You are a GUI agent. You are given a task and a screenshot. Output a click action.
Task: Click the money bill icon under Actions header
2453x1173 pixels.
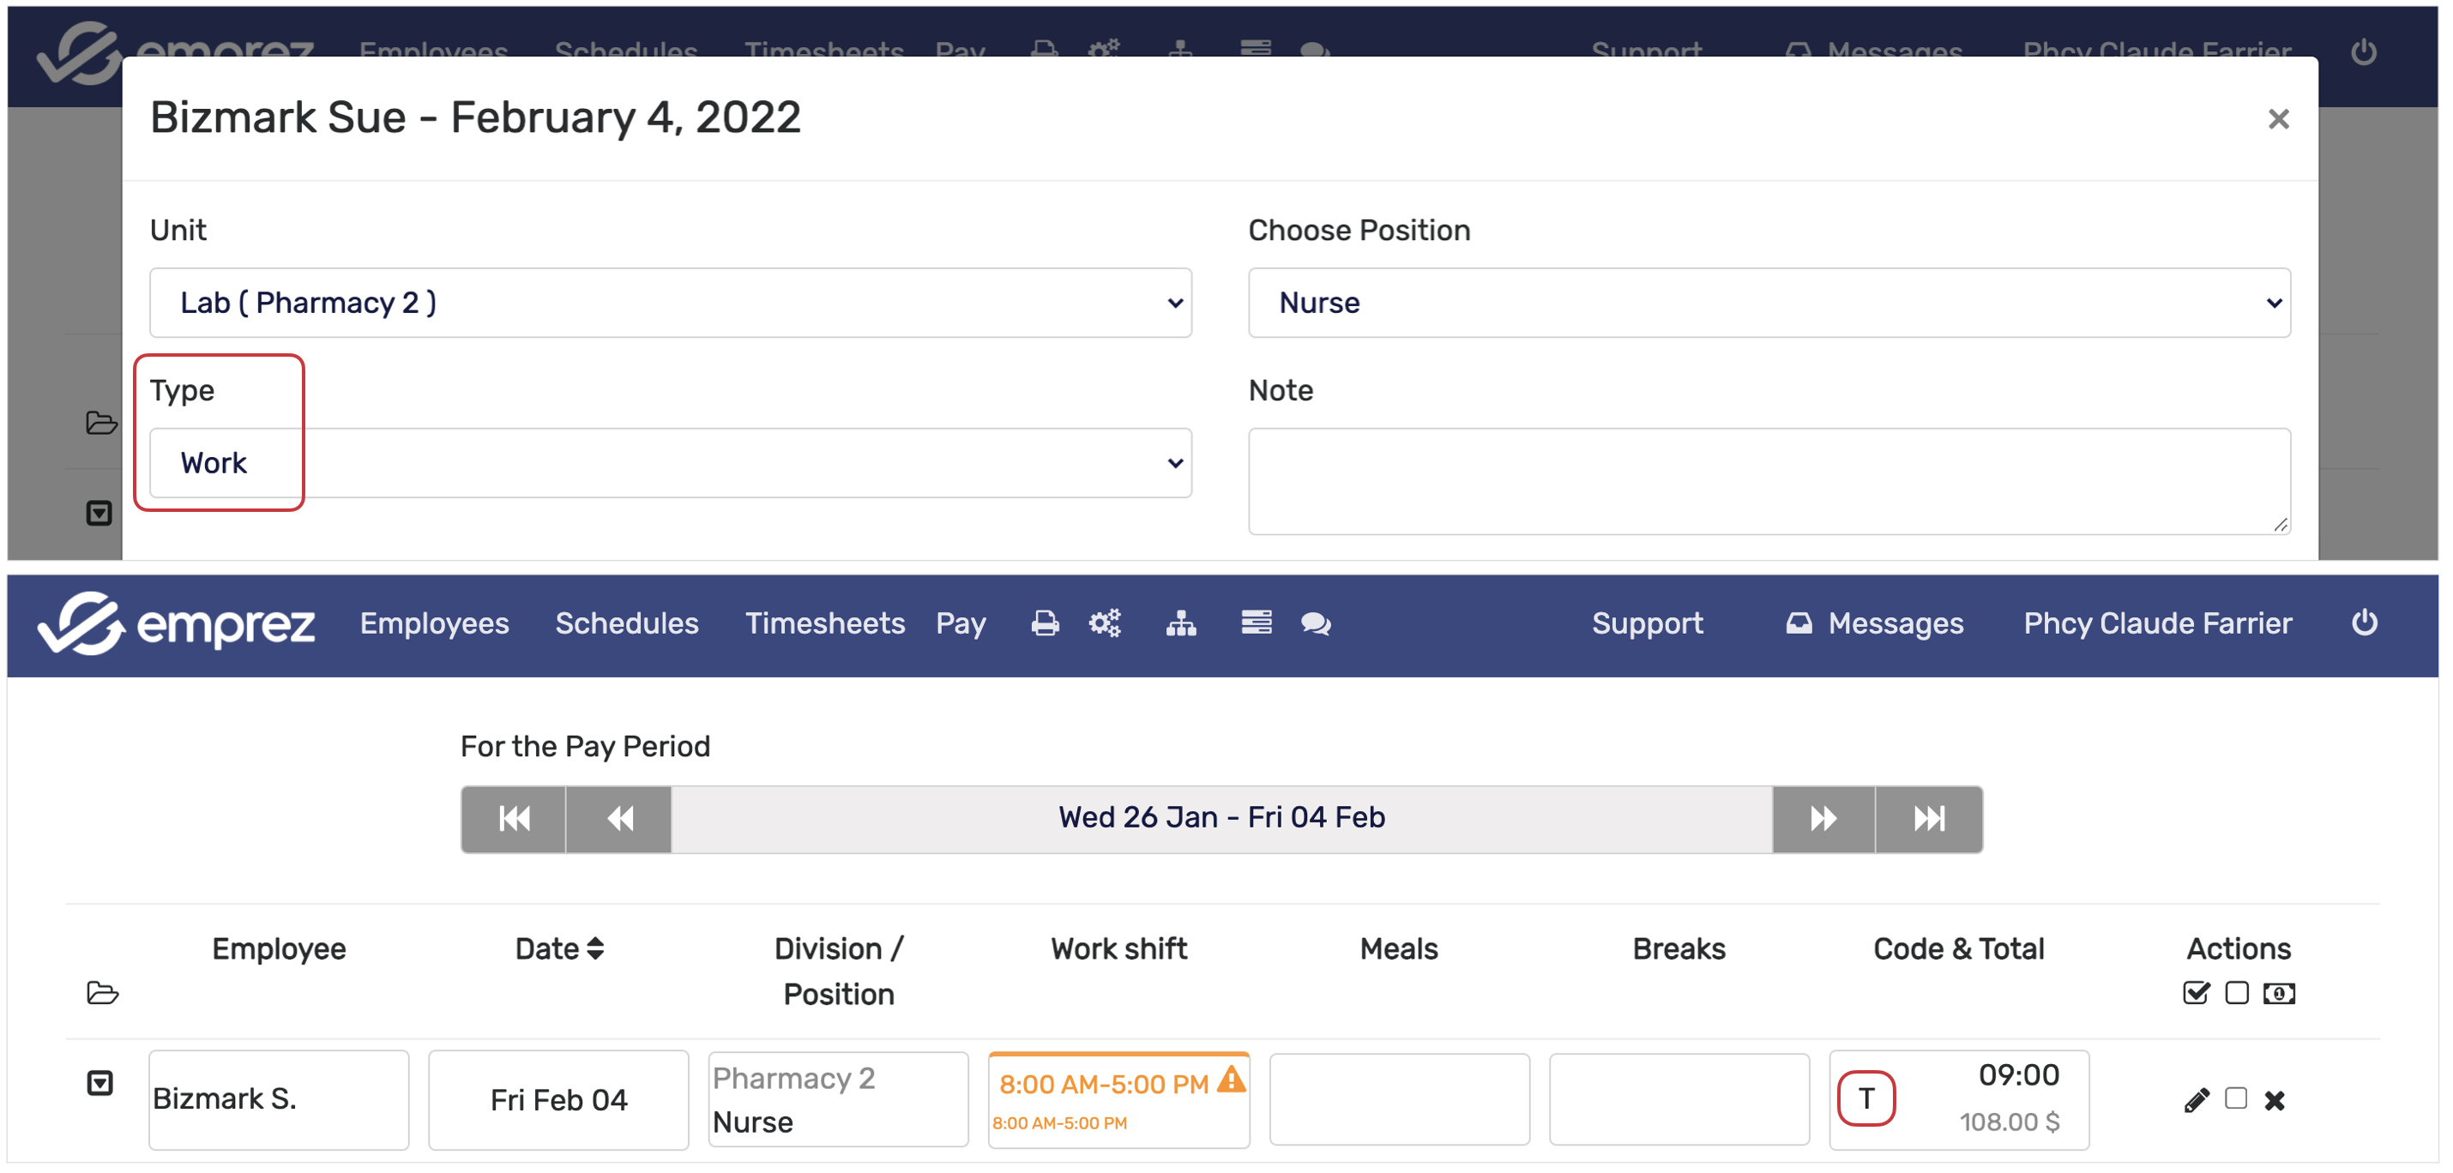(2278, 994)
